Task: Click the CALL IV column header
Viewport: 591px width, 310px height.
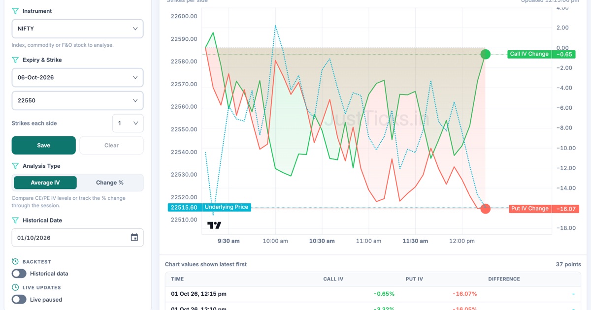Action: coord(333,279)
